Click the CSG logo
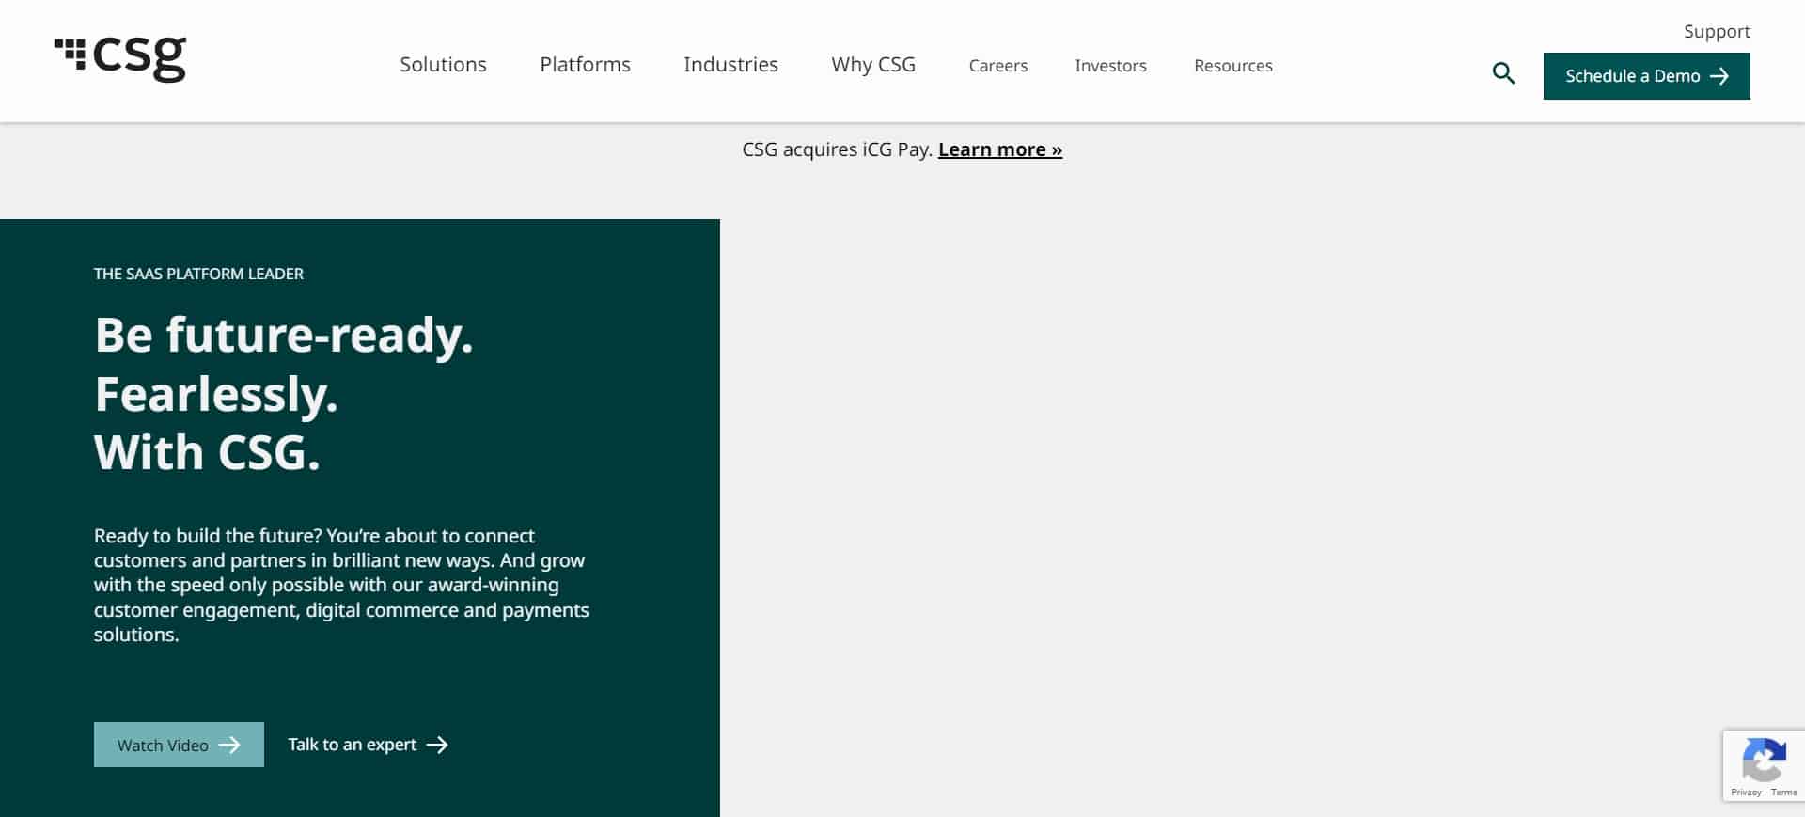 pos(120,59)
